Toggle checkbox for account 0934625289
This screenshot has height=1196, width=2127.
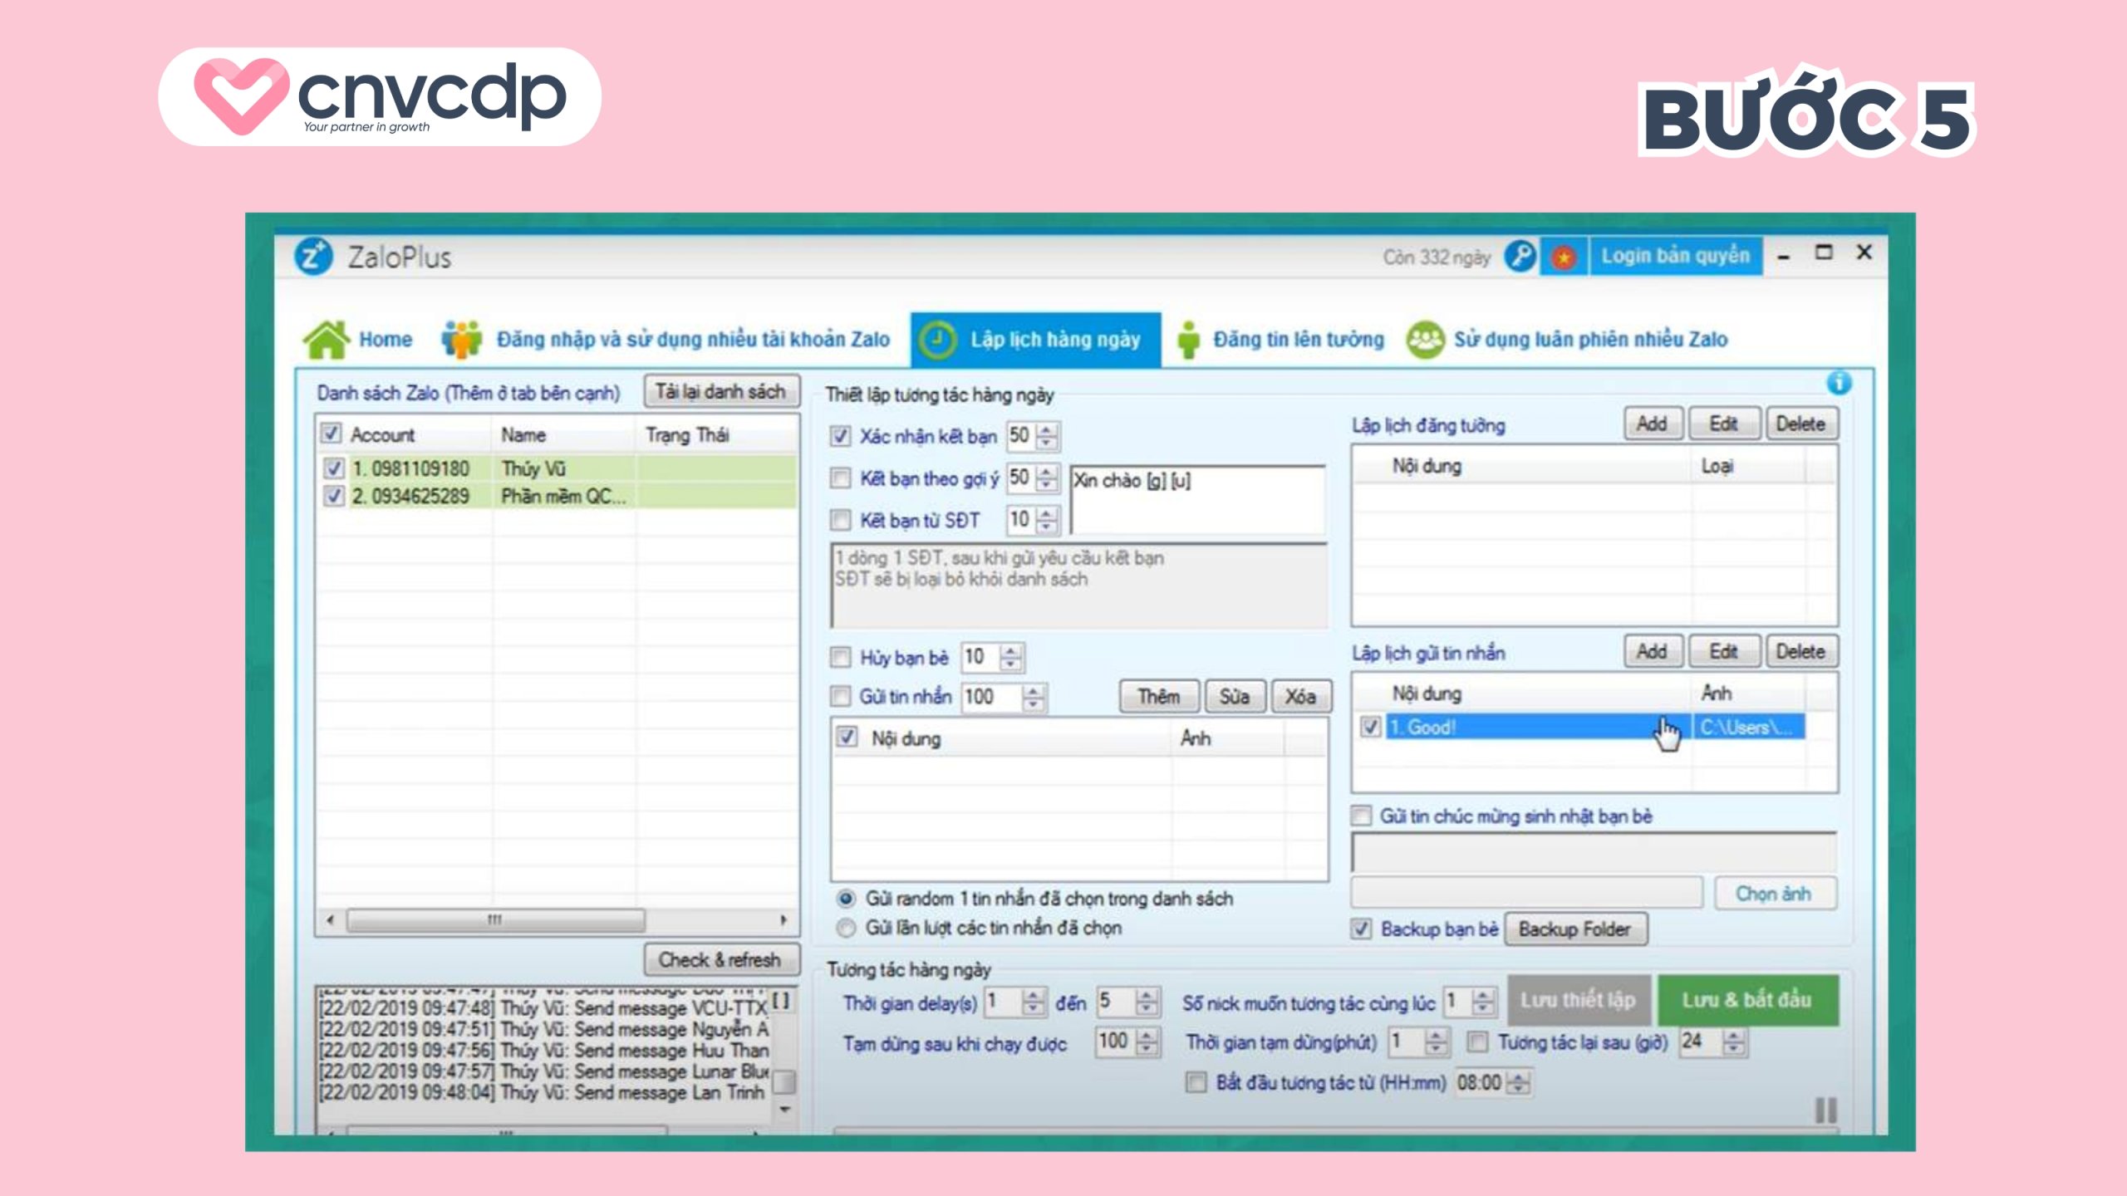(333, 496)
